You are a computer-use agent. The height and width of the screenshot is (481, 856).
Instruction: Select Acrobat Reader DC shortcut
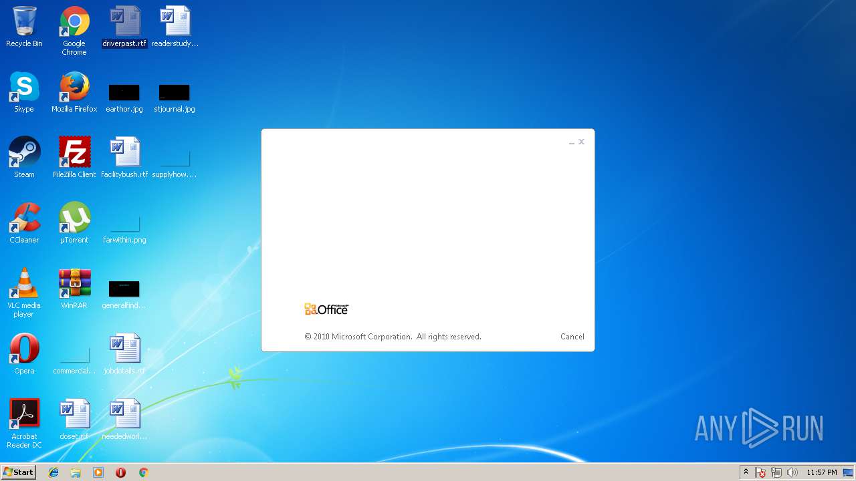[x=24, y=424]
